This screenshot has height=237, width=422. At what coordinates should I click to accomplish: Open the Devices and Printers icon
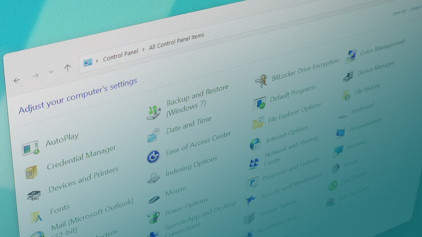33,196
